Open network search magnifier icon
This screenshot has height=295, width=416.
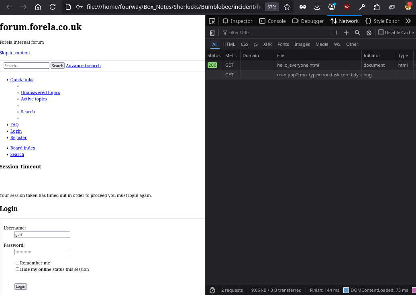(x=357, y=33)
